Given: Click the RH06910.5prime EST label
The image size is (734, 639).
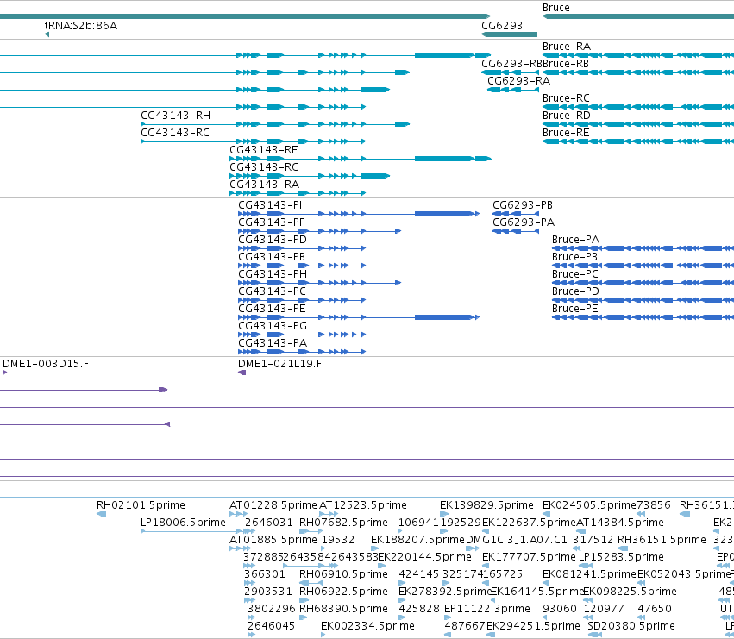Looking at the screenshot, I should pos(343,574).
